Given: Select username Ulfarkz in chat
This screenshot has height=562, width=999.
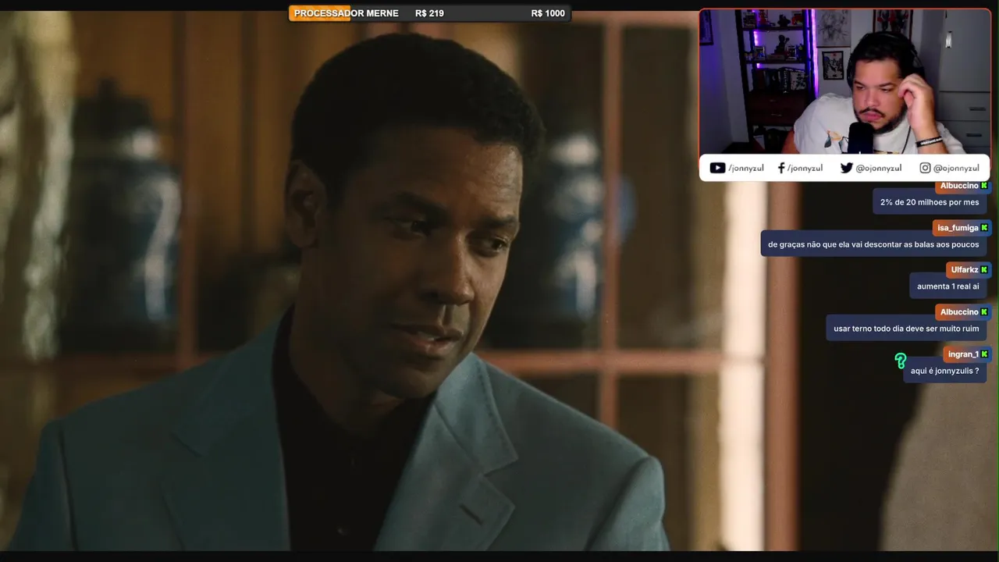Looking at the screenshot, I should [965, 270].
